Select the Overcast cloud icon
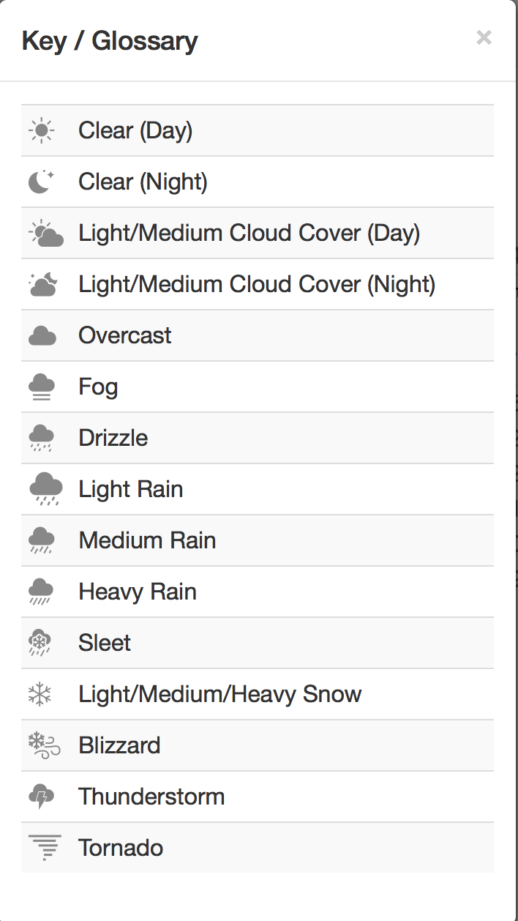The image size is (518, 921). point(42,335)
